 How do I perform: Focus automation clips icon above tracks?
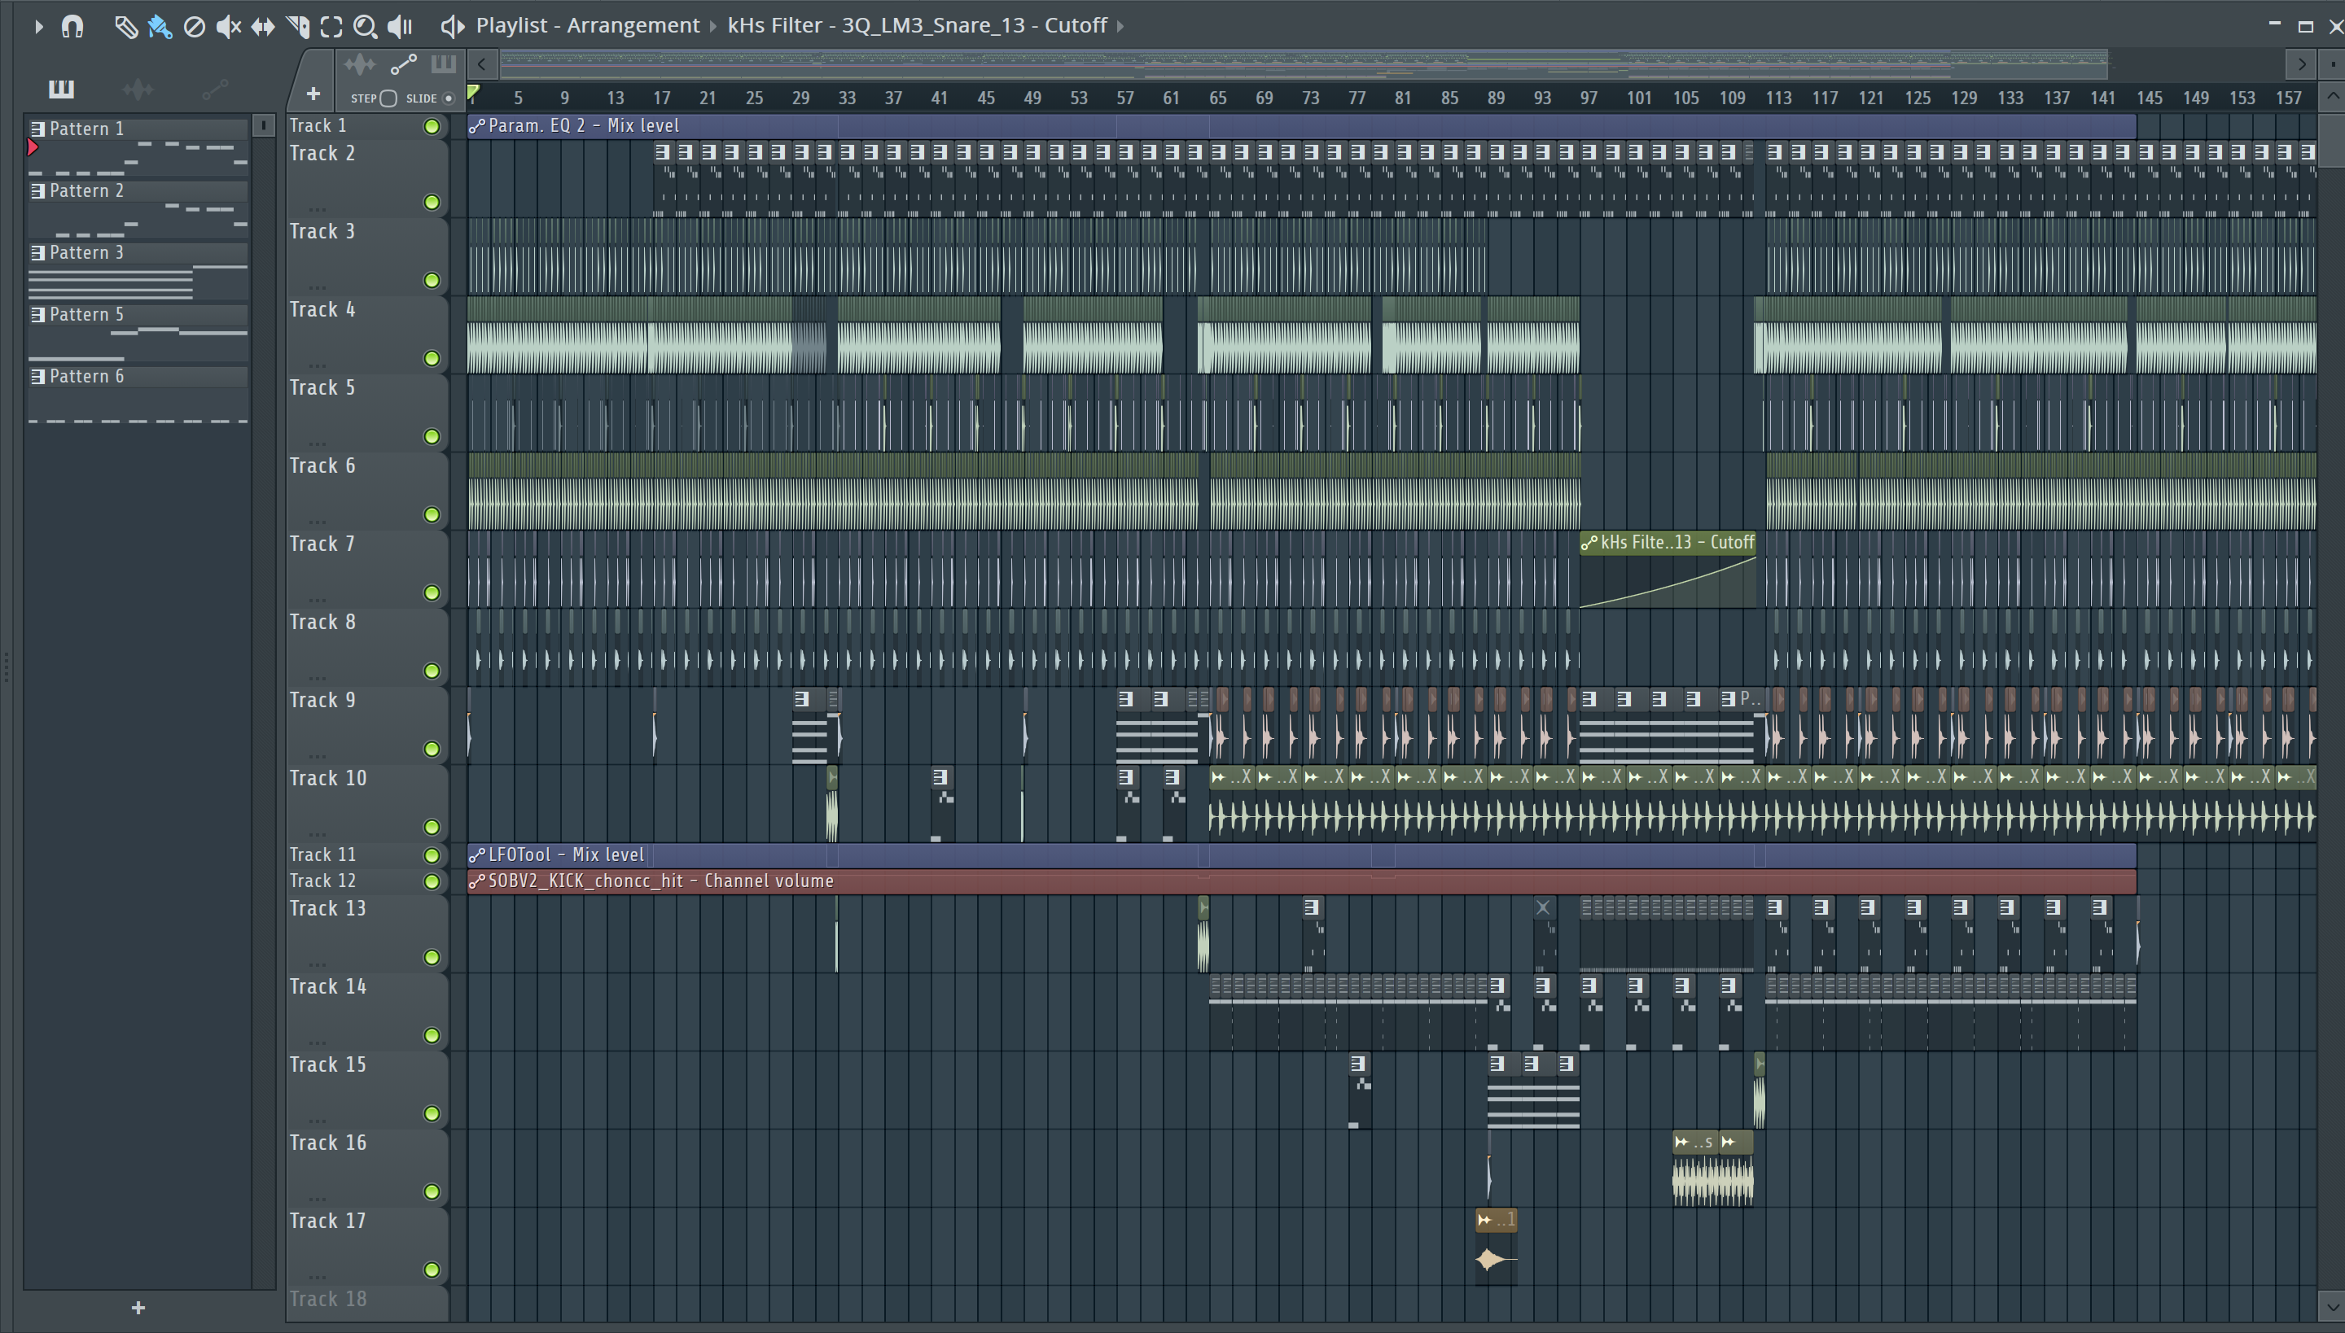click(x=403, y=64)
